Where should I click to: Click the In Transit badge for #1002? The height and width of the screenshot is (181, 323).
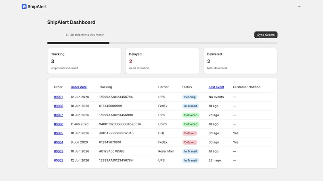pos(191,160)
